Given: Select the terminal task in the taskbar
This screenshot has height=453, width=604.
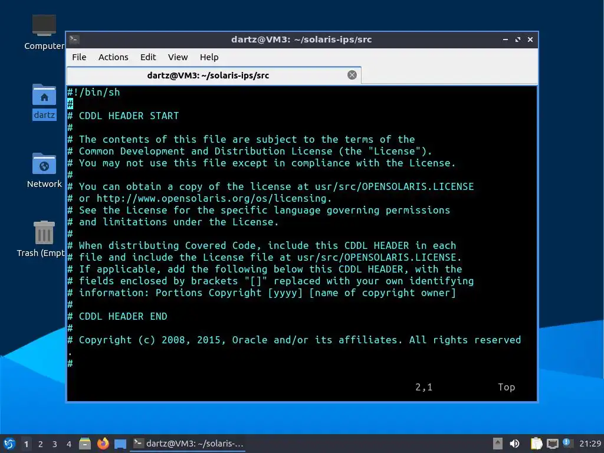Looking at the screenshot, I should click(x=188, y=444).
